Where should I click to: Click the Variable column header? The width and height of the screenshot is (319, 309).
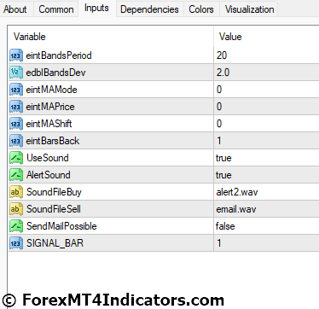tap(111, 37)
